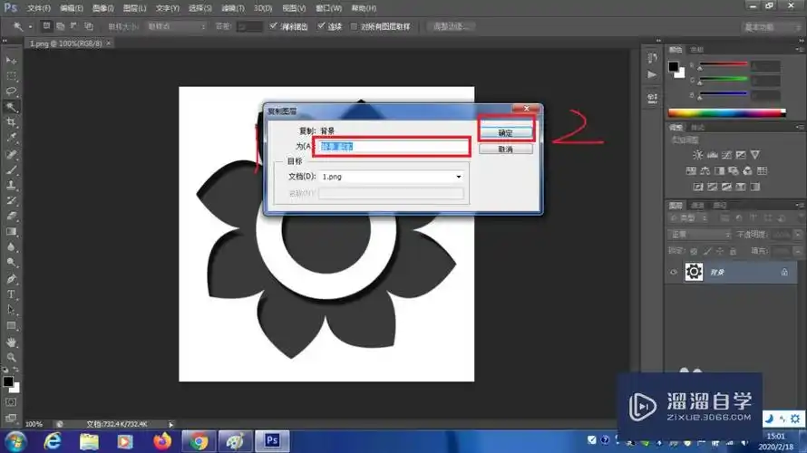The width and height of the screenshot is (807, 453).
Task: Select the Pen tool
Action: (x=12, y=278)
